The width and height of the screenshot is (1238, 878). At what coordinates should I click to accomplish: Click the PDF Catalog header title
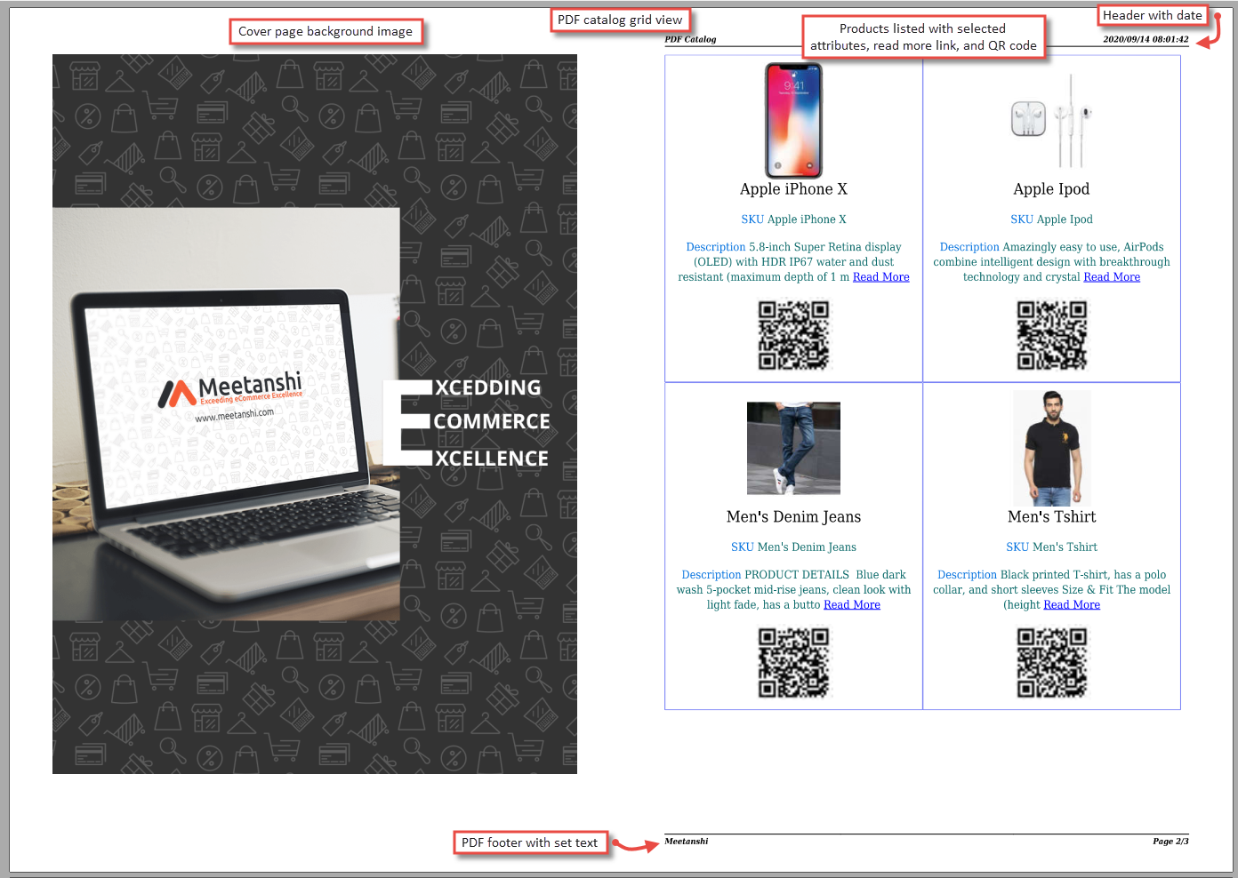(x=690, y=39)
